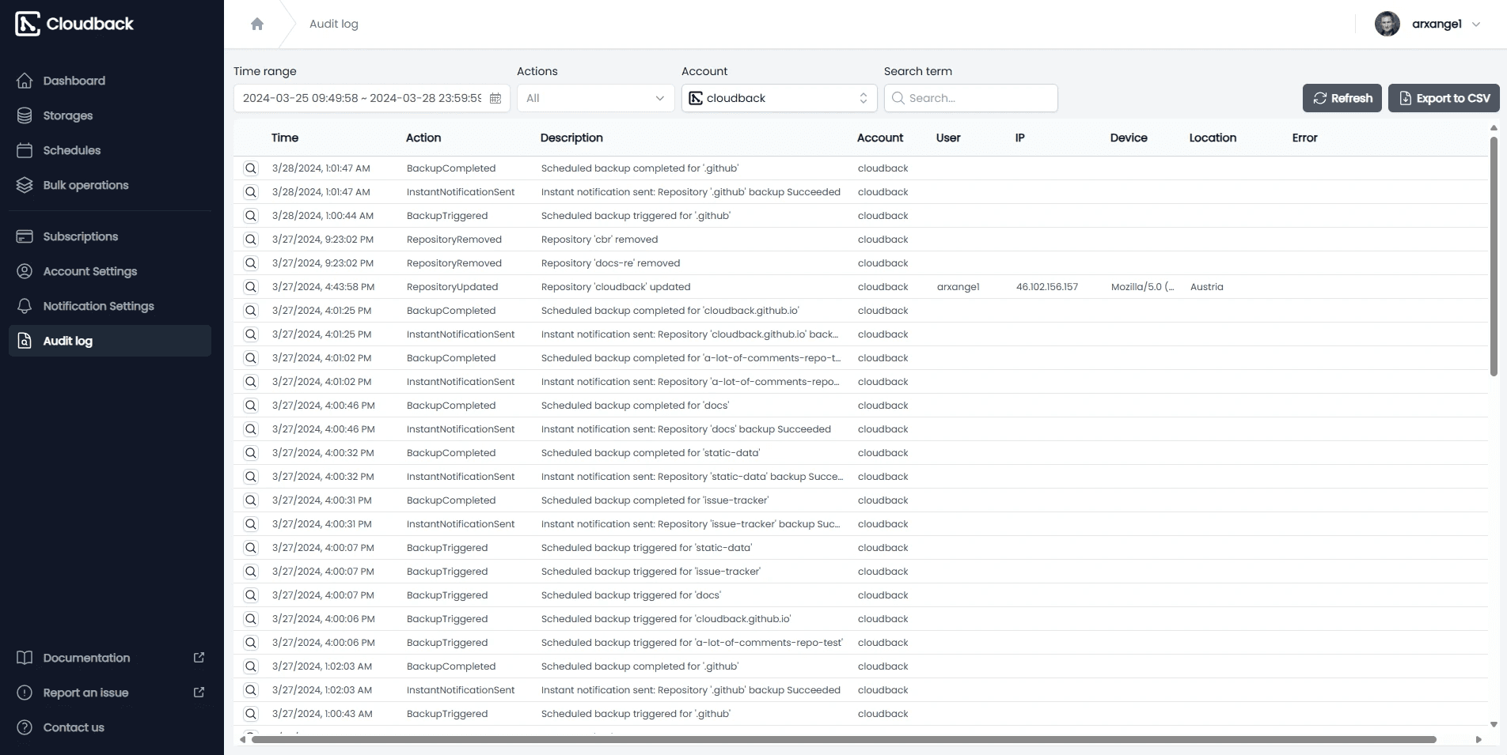Click arxangel user avatar
Viewport: 1507px width, 755px height.
pos(1387,24)
